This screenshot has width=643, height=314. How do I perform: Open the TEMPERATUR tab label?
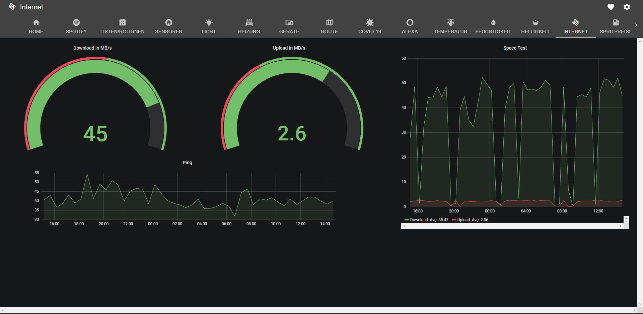click(x=451, y=32)
